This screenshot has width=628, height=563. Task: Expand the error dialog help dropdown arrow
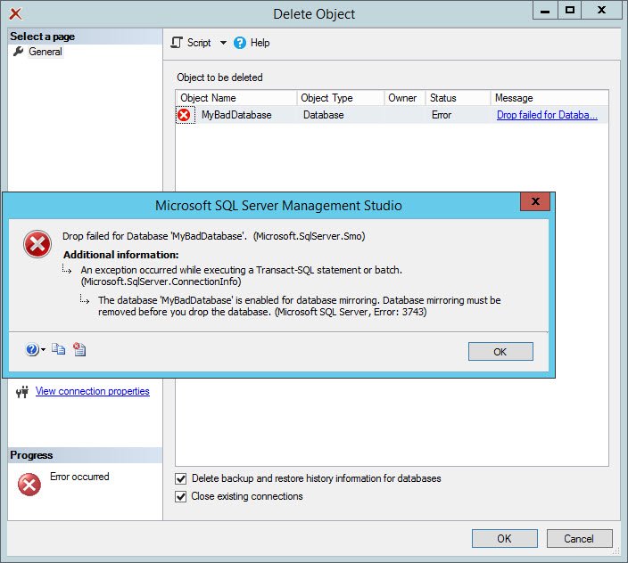pyautogui.click(x=43, y=350)
